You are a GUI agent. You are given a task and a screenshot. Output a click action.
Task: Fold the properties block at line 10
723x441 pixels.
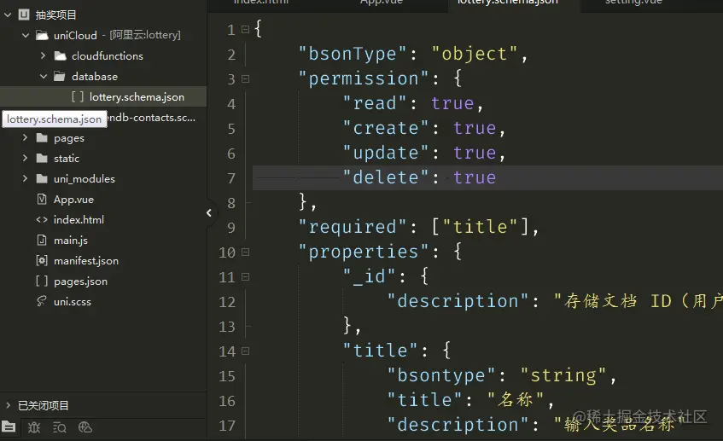click(245, 252)
